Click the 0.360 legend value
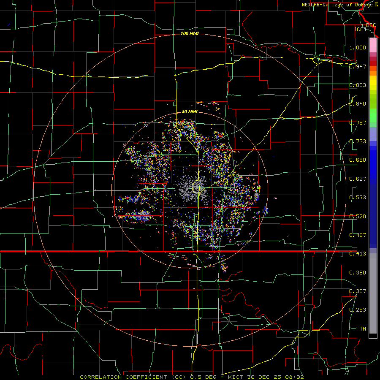The height and width of the screenshot is (380, 380). (358, 273)
